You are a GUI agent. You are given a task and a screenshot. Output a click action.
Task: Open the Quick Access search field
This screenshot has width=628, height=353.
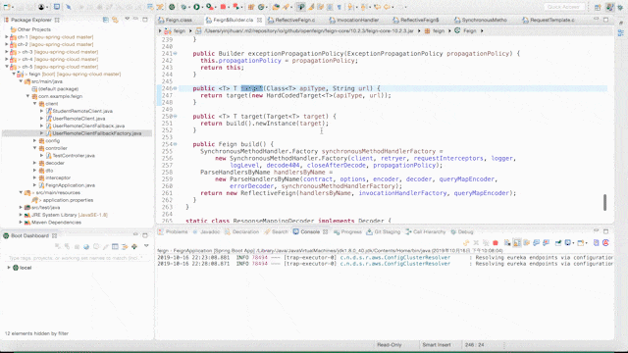tap(563, 7)
